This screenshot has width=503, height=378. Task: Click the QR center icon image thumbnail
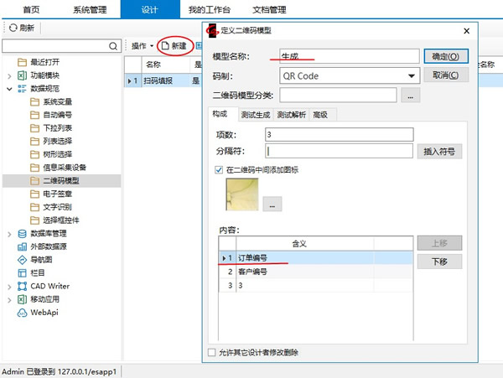pos(242,194)
